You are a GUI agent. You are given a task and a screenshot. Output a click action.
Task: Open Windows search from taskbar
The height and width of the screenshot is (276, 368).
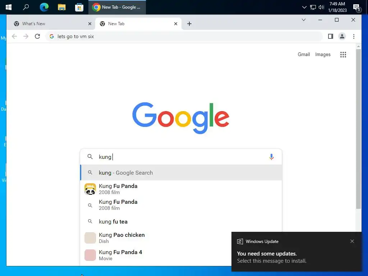pos(26,7)
